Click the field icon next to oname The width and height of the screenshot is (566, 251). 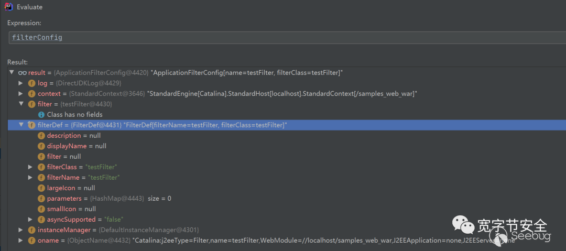click(x=32, y=240)
